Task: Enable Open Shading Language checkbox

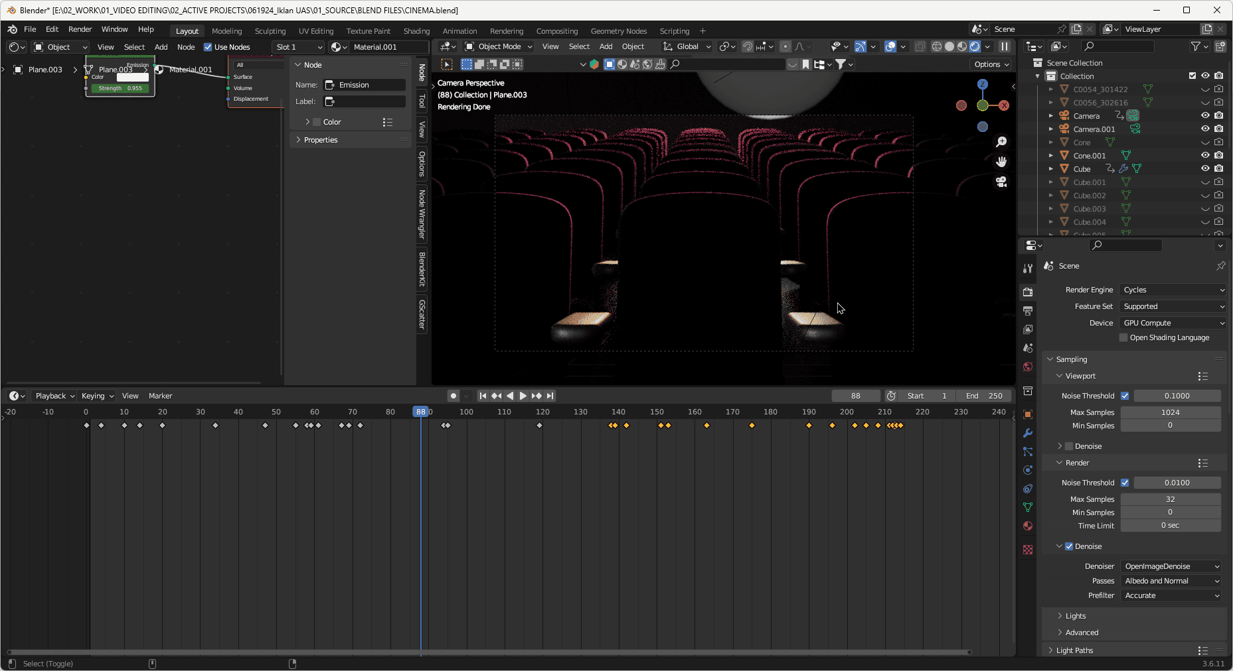Action: (1123, 337)
